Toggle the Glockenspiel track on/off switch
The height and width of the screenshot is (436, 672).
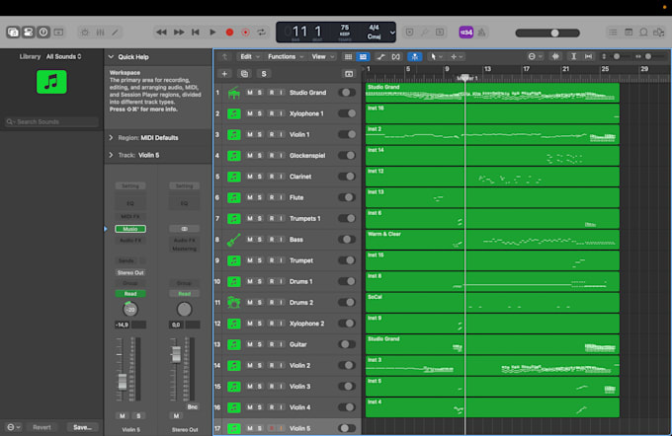(x=347, y=155)
